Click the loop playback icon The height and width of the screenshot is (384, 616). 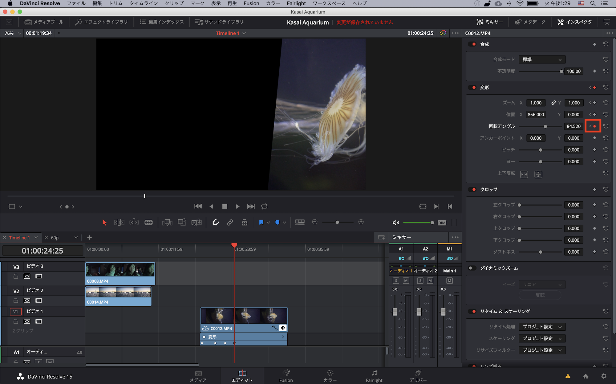[x=264, y=206]
